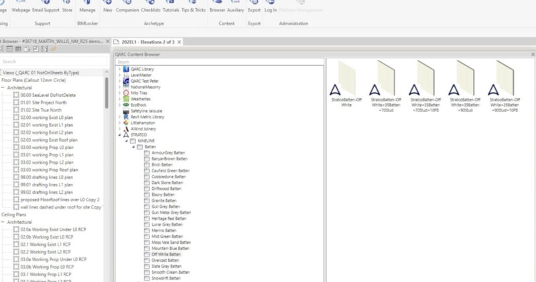536x282 pixels.
Task: Click the Export ribbon icon
Action: pos(254,7)
